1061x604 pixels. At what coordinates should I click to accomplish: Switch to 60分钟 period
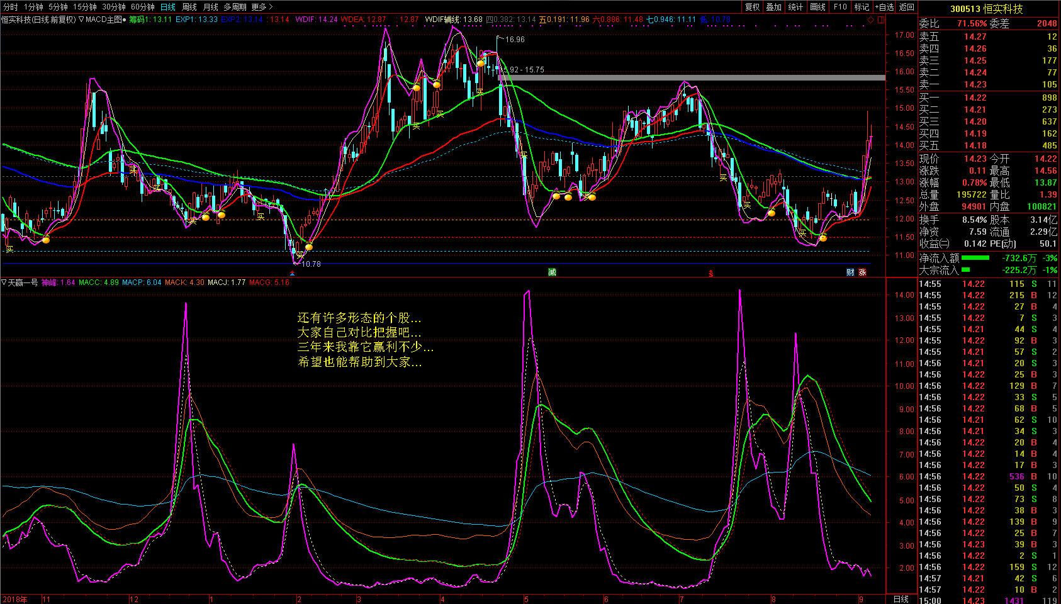point(143,7)
